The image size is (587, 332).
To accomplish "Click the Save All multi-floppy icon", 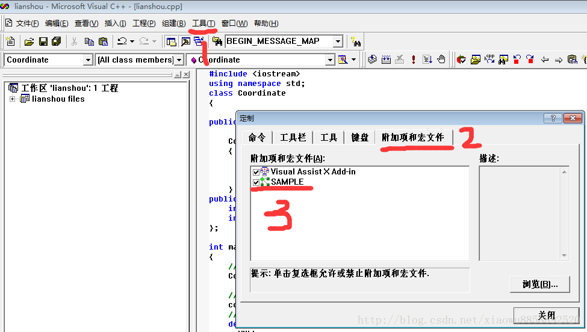I will click(x=57, y=41).
